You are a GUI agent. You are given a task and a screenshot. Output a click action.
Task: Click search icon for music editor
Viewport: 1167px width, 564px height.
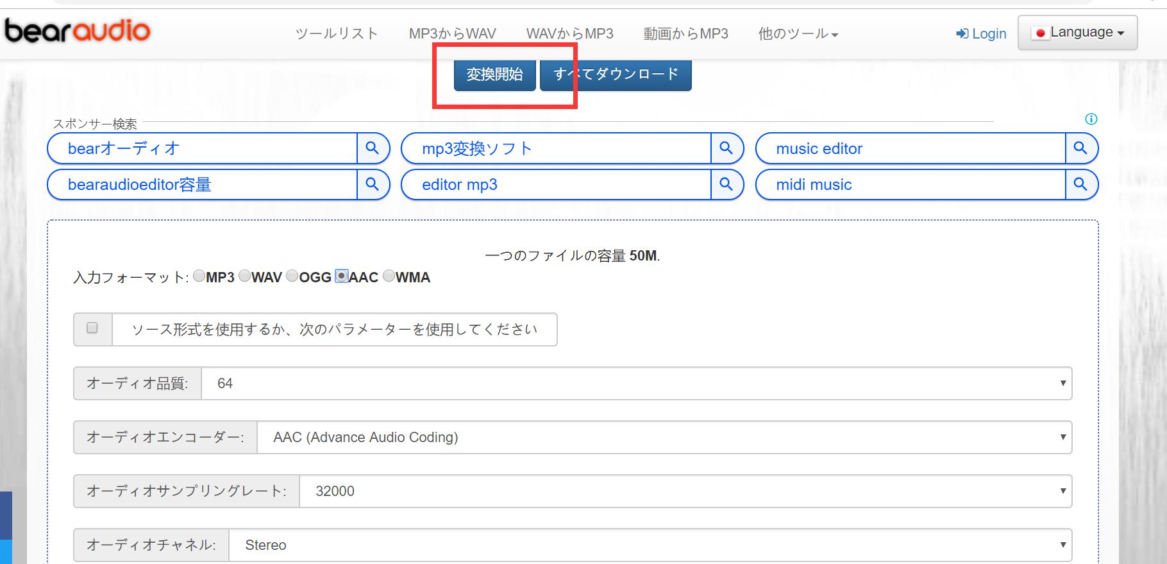pyautogui.click(x=1081, y=148)
